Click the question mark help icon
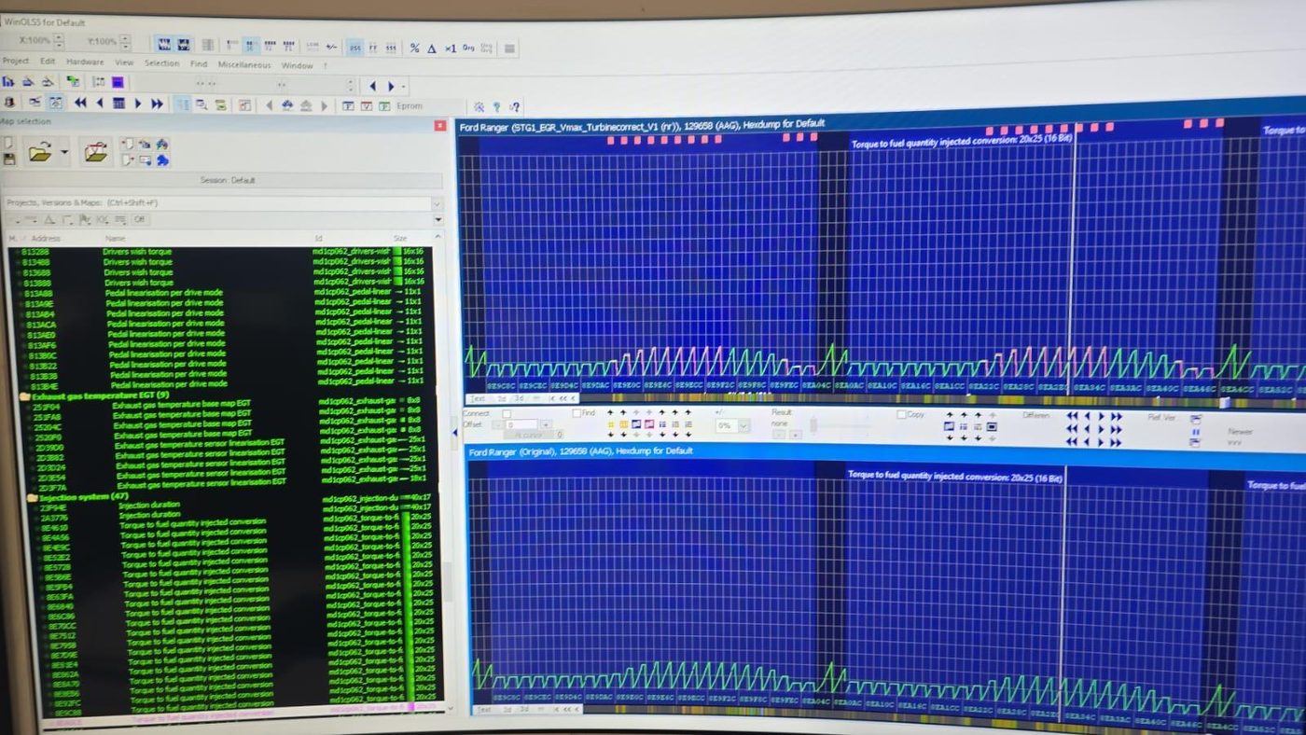This screenshot has width=1306, height=735. [496, 107]
